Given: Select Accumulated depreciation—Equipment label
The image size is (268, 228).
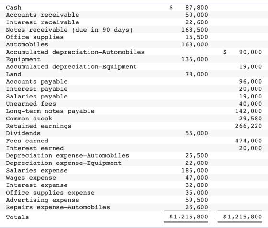Looking at the screenshot, I should pos(71,67).
